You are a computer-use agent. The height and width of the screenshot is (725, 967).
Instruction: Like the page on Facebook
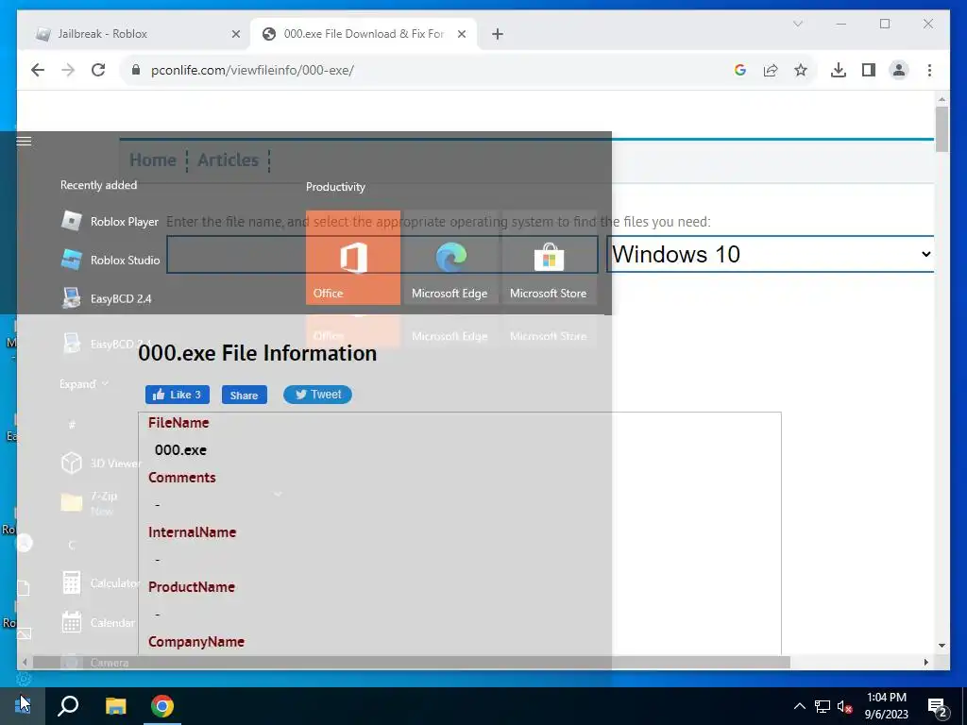[177, 395]
